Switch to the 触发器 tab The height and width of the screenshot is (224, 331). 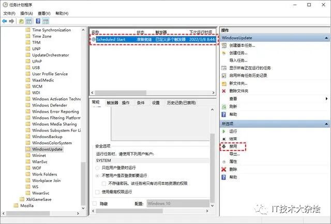click(112, 103)
